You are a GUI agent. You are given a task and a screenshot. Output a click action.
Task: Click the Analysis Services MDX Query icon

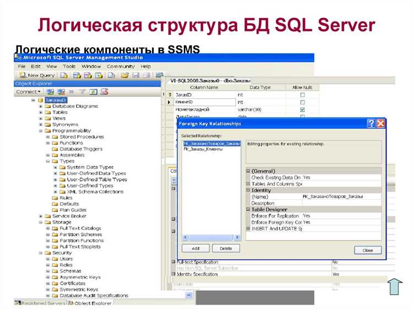tap(77, 75)
